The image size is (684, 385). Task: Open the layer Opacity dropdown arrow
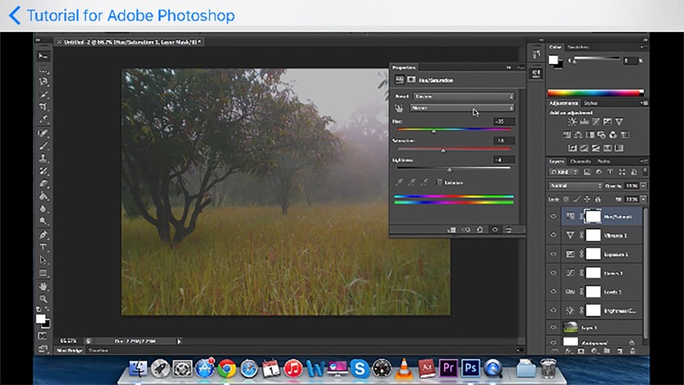click(644, 185)
